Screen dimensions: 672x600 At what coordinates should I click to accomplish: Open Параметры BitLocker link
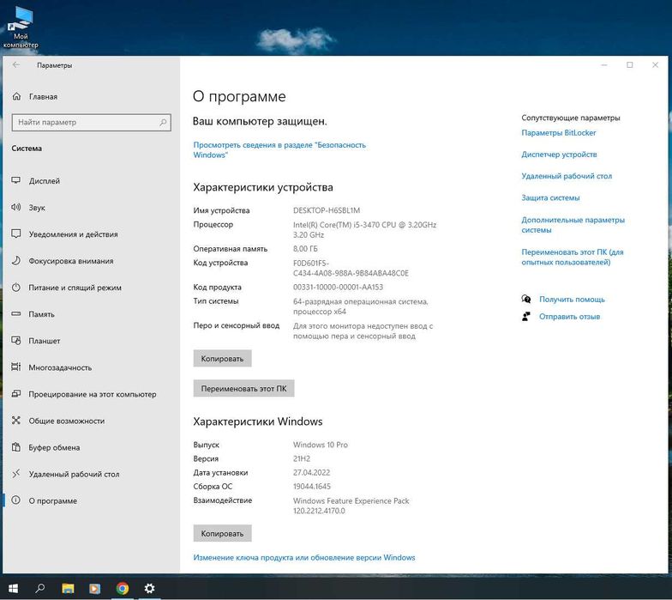[x=559, y=132]
